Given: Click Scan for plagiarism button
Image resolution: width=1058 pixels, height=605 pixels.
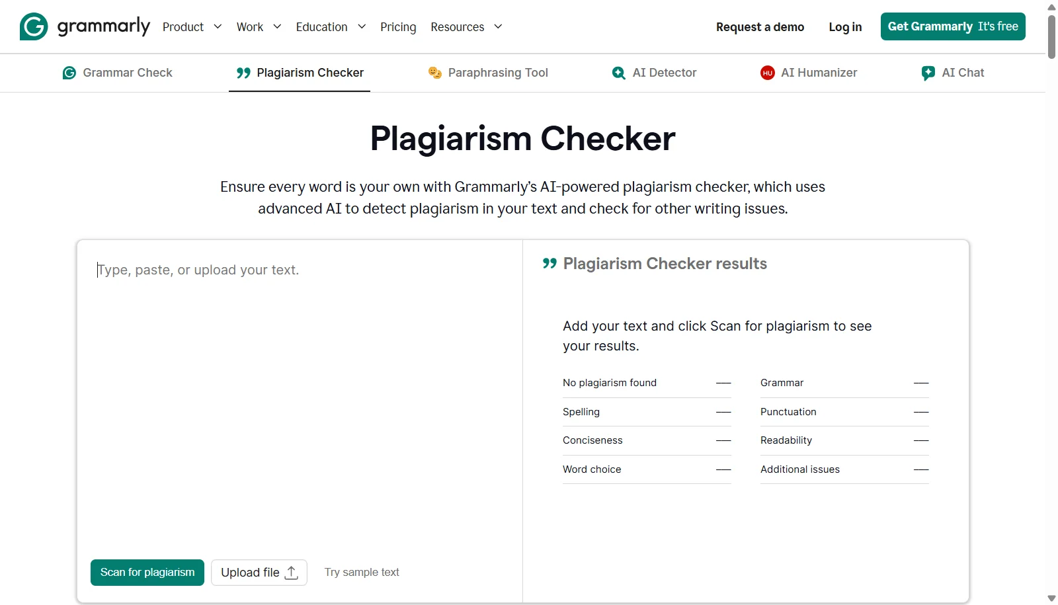Looking at the screenshot, I should [147, 573].
